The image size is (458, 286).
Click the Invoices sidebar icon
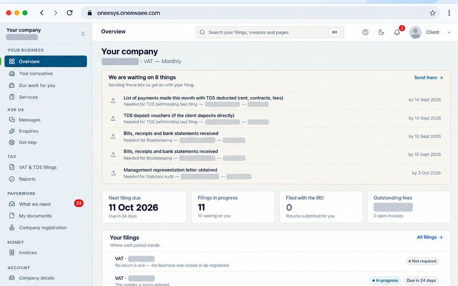coord(12,253)
